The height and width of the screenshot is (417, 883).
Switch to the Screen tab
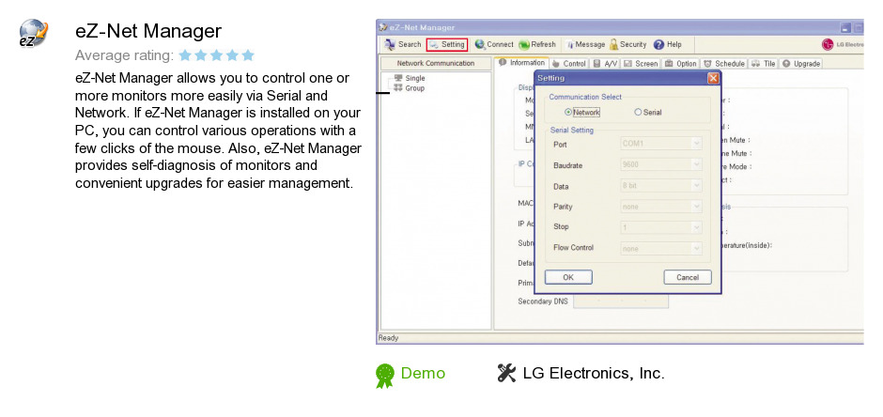tap(641, 64)
